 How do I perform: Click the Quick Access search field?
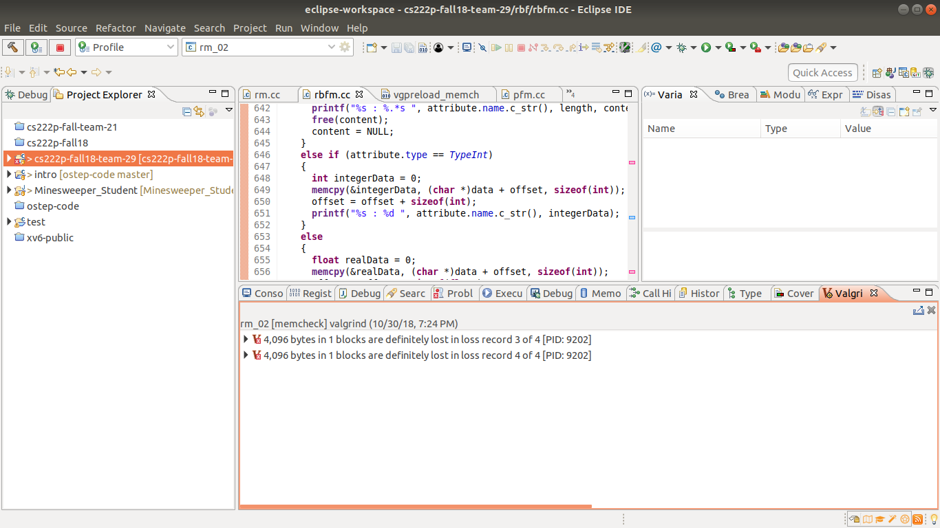coord(822,72)
